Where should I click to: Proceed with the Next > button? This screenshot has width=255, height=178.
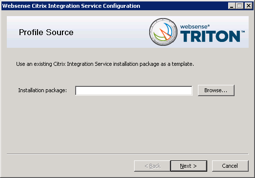point(189,166)
